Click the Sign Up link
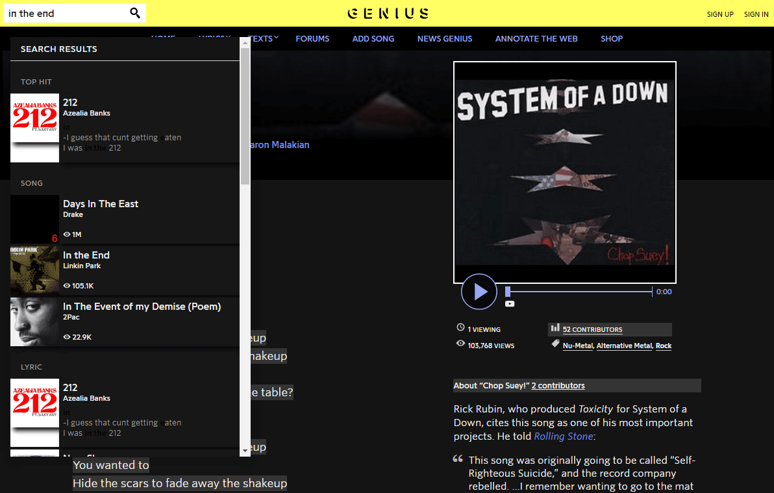This screenshot has width=774, height=493. [x=720, y=14]
